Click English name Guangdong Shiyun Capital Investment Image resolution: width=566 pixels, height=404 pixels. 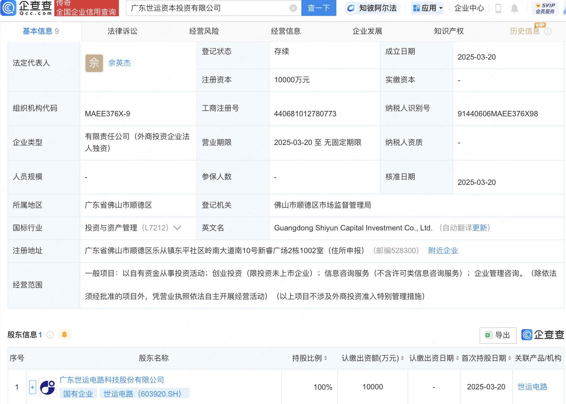(x=354, y=228)
